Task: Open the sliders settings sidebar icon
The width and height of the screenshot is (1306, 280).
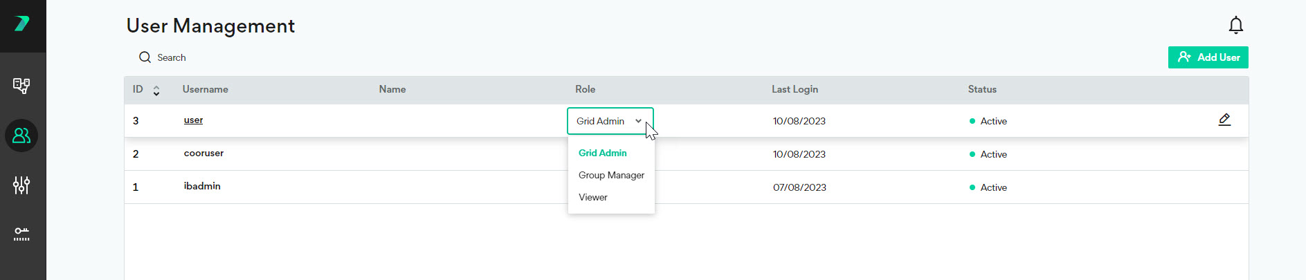Action: 21,185
